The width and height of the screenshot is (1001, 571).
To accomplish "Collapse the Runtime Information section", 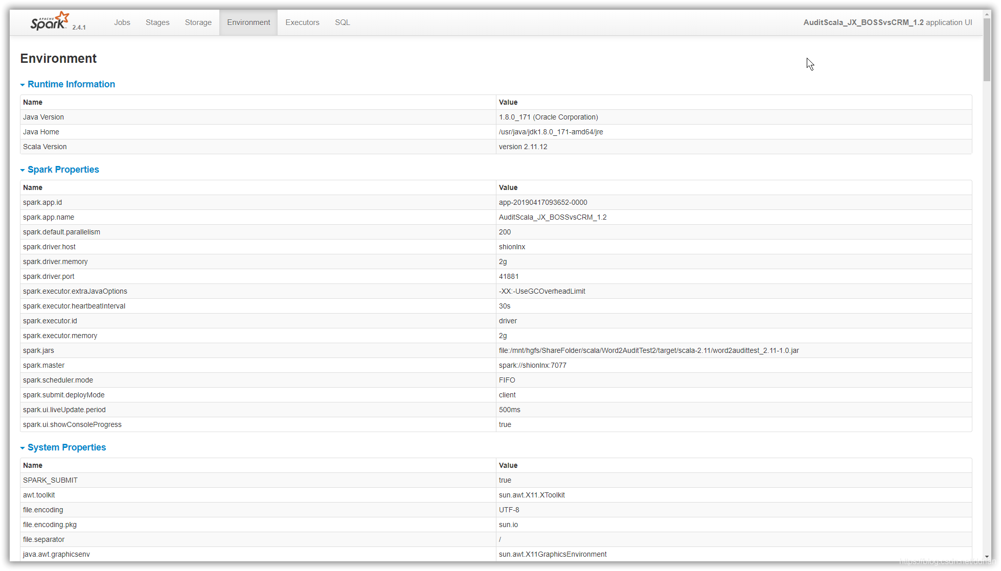I will pos(67,84).
